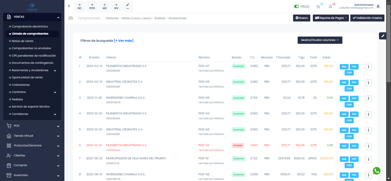
Task: Open three-dot options for invoice F001-67
Action: tap(368, 67)
